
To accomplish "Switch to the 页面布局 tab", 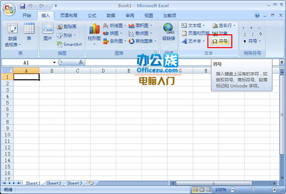I will click(69, 16).
